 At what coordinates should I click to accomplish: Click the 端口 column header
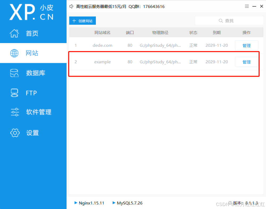point(130,32)
